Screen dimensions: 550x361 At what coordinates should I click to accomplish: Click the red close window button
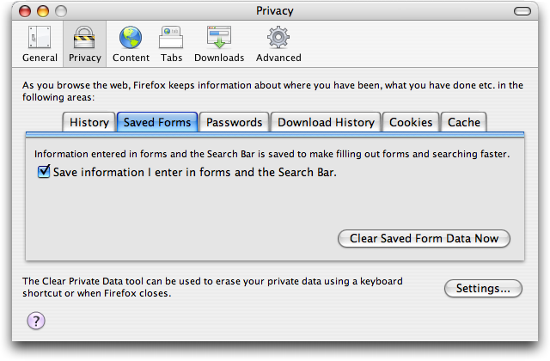[x=25, y=11]
